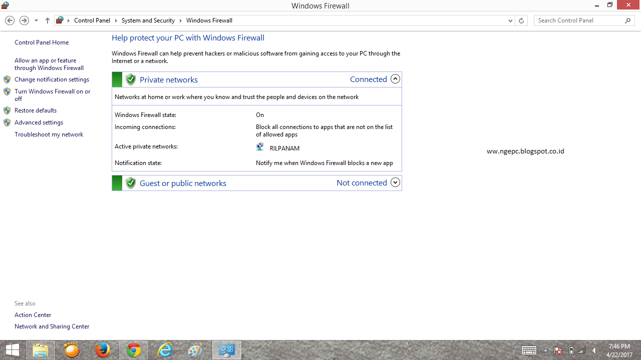
Task: Launch Google Chrome from the taskbar
Action: click(x=134, y=350)
